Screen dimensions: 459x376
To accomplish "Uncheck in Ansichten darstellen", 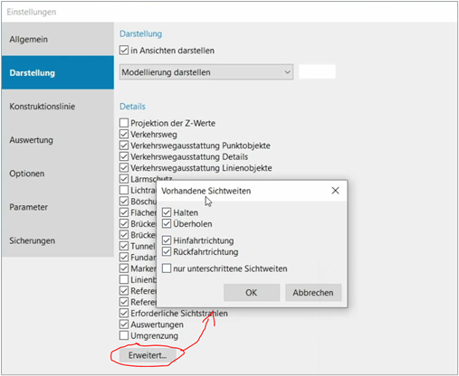I will pyautogui.click(x=124, y=50).
